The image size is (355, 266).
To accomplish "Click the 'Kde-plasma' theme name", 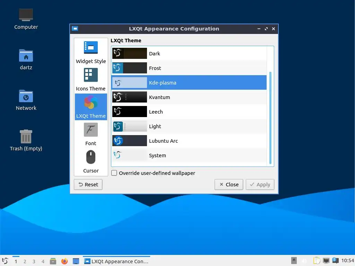I will [163, 83].
